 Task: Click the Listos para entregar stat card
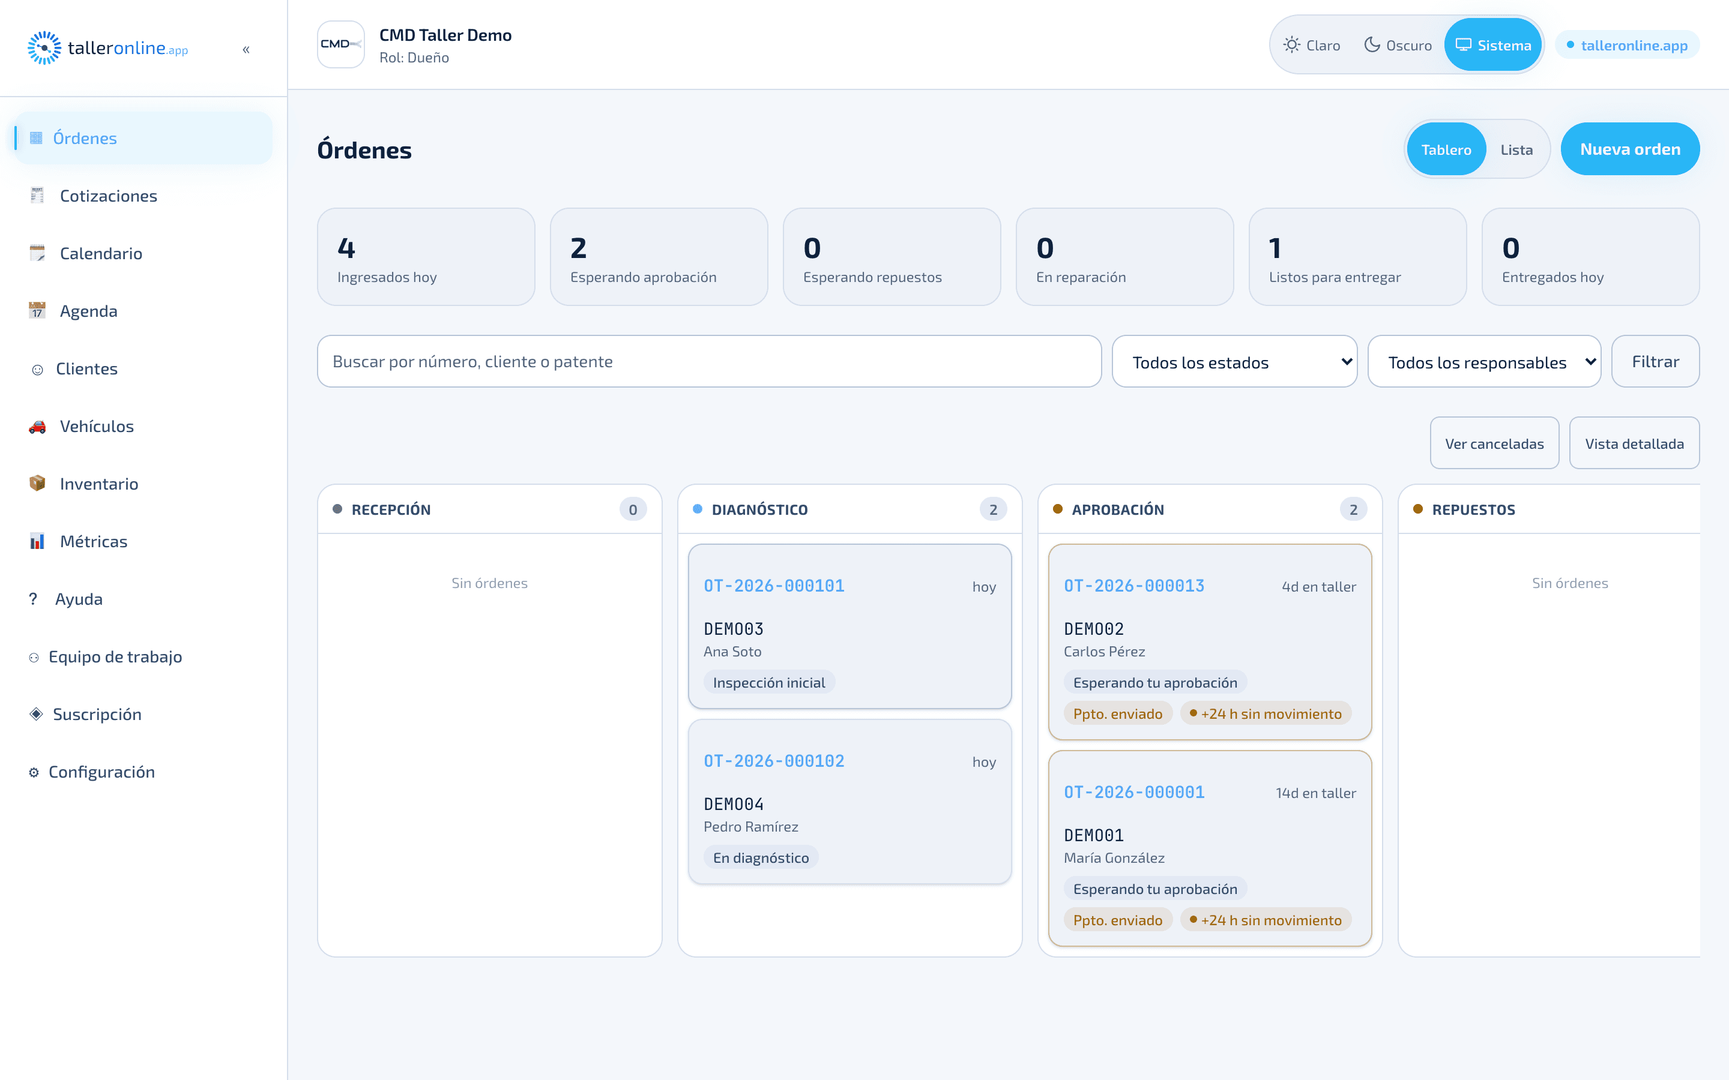1357,257
